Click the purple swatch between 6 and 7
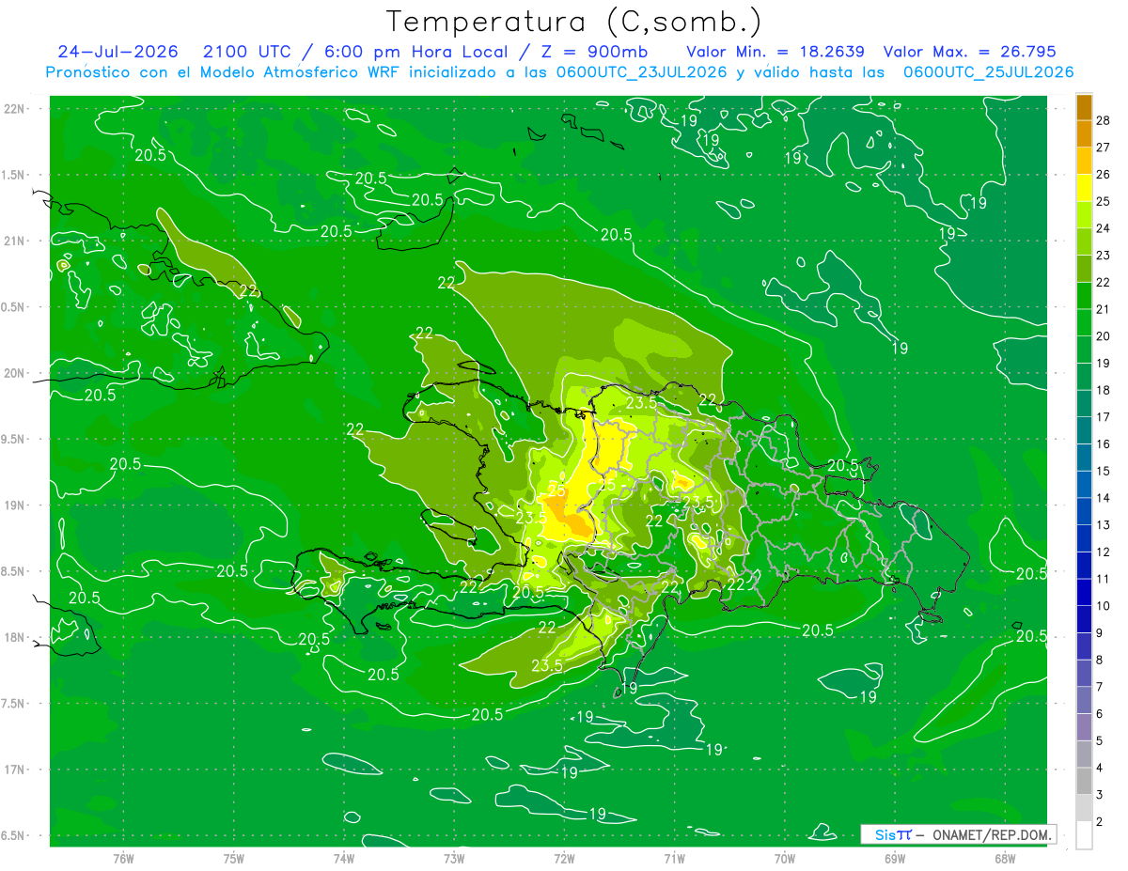Screen dimensions: 1128x871 point(1084,700)
